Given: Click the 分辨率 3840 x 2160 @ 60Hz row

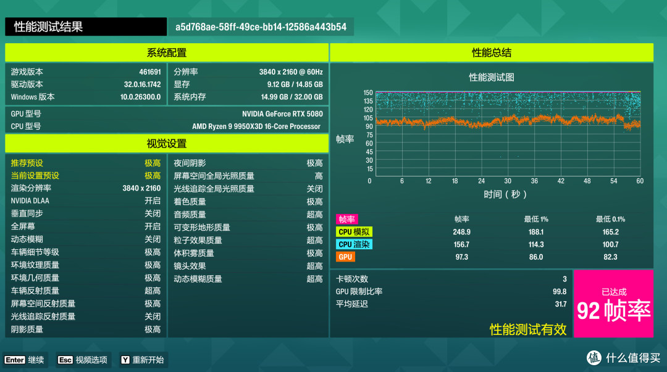Looking at the screenshot, I should tap(248, 72).
